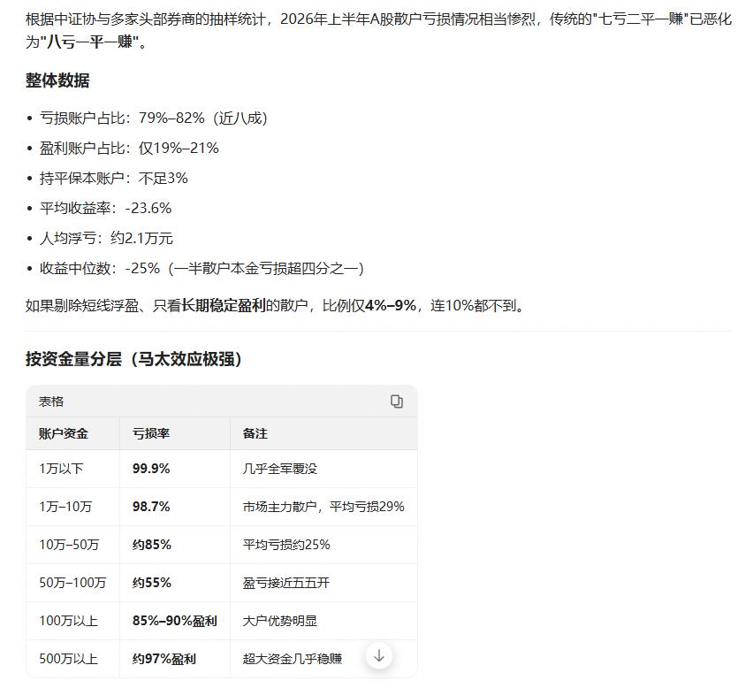Copy the table using the copy icon

point(396,401)
